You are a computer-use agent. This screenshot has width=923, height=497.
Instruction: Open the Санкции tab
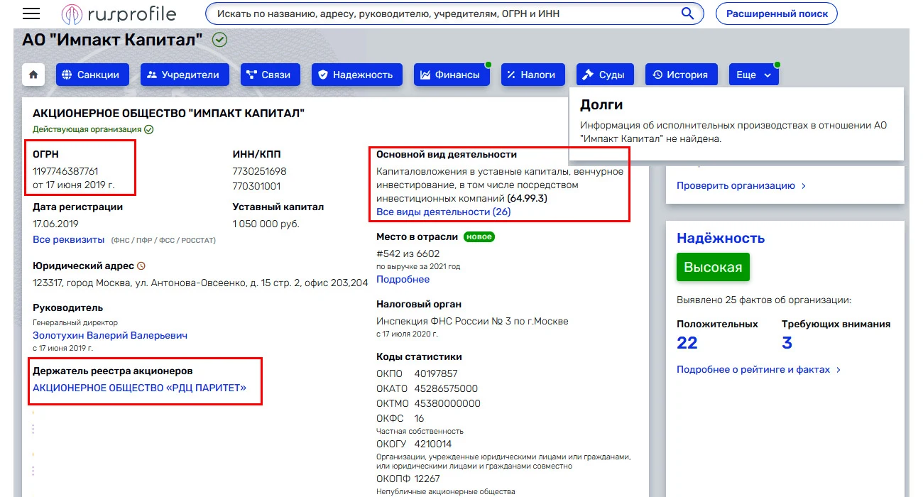pyautogui.click(x=92, y=75)
